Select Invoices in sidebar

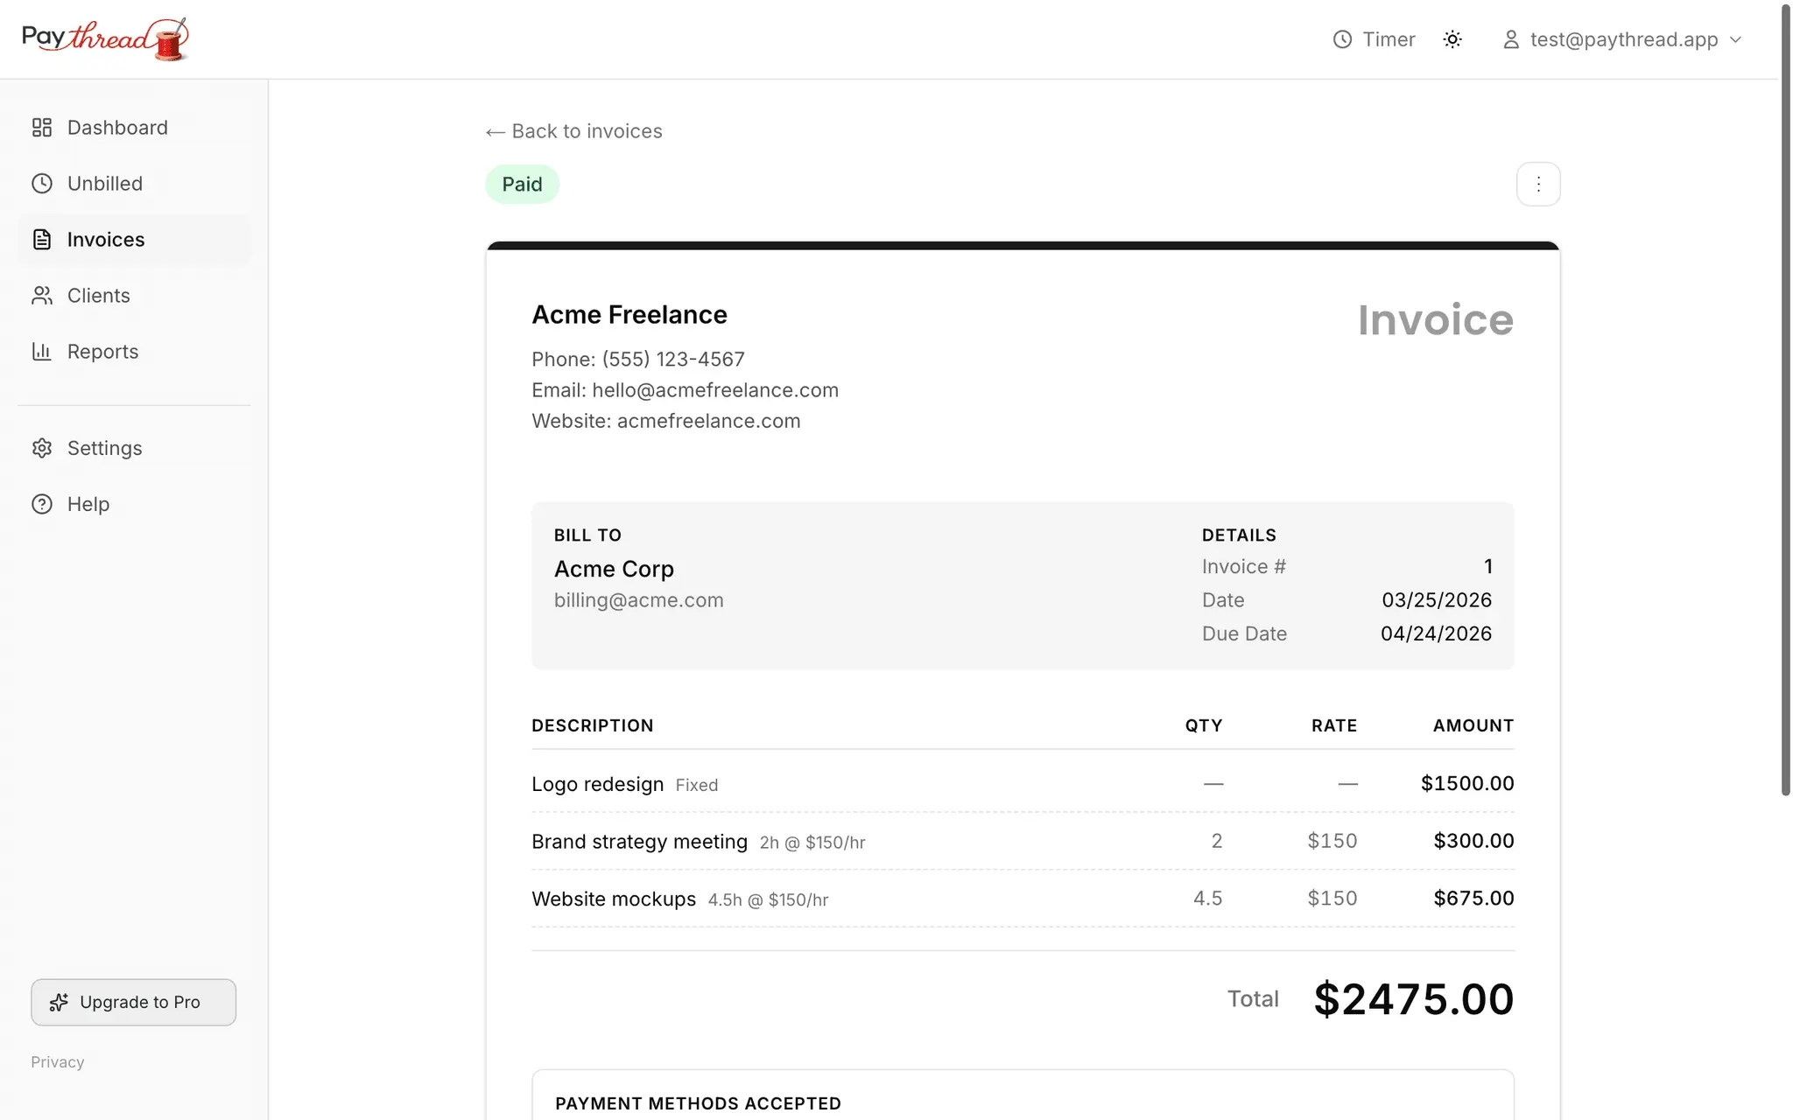pyautogui.click(x=134, y=240)
